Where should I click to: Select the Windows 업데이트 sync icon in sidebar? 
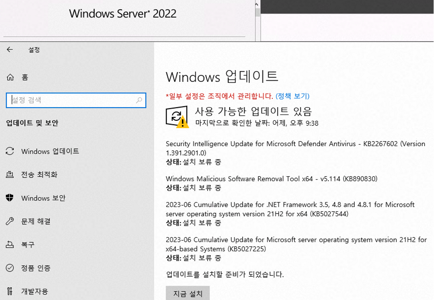pyautogui.click(x=10, y=151)
